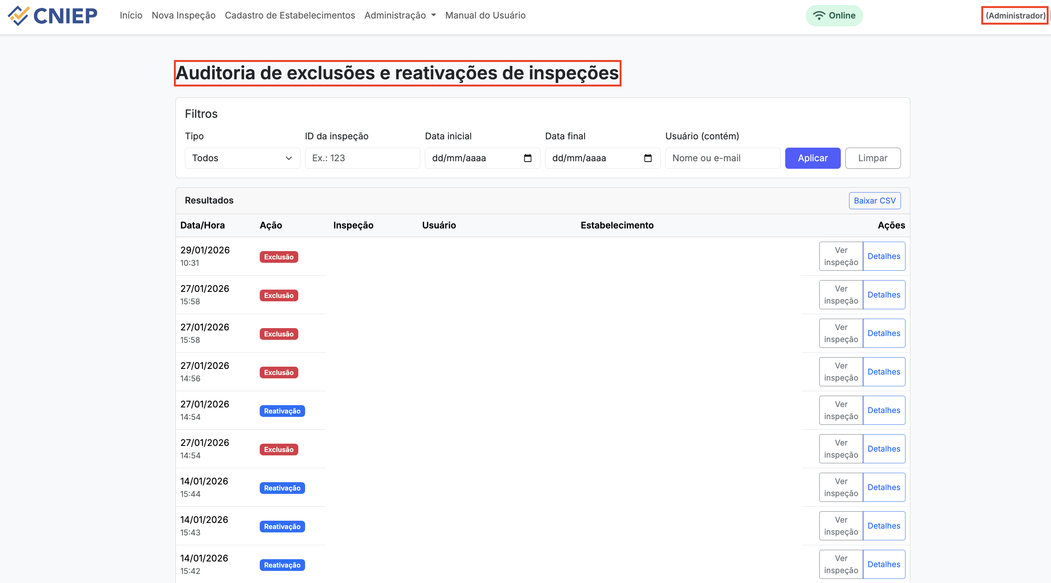1051x583 pixels.
Task: Click Ver inspeção for 27/01/2026 14:56 row
Action: click(x=841, y=372)
